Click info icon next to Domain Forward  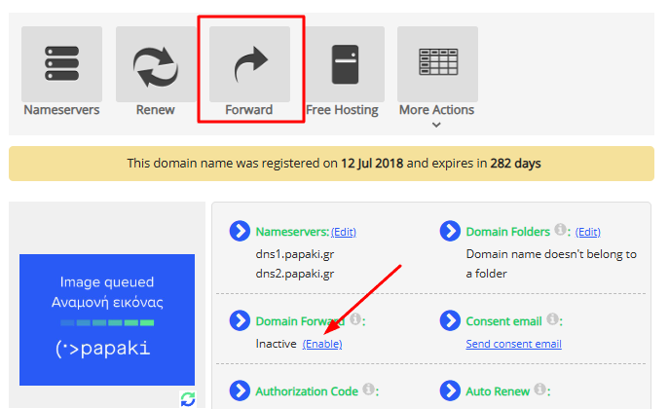pos(356,319)
